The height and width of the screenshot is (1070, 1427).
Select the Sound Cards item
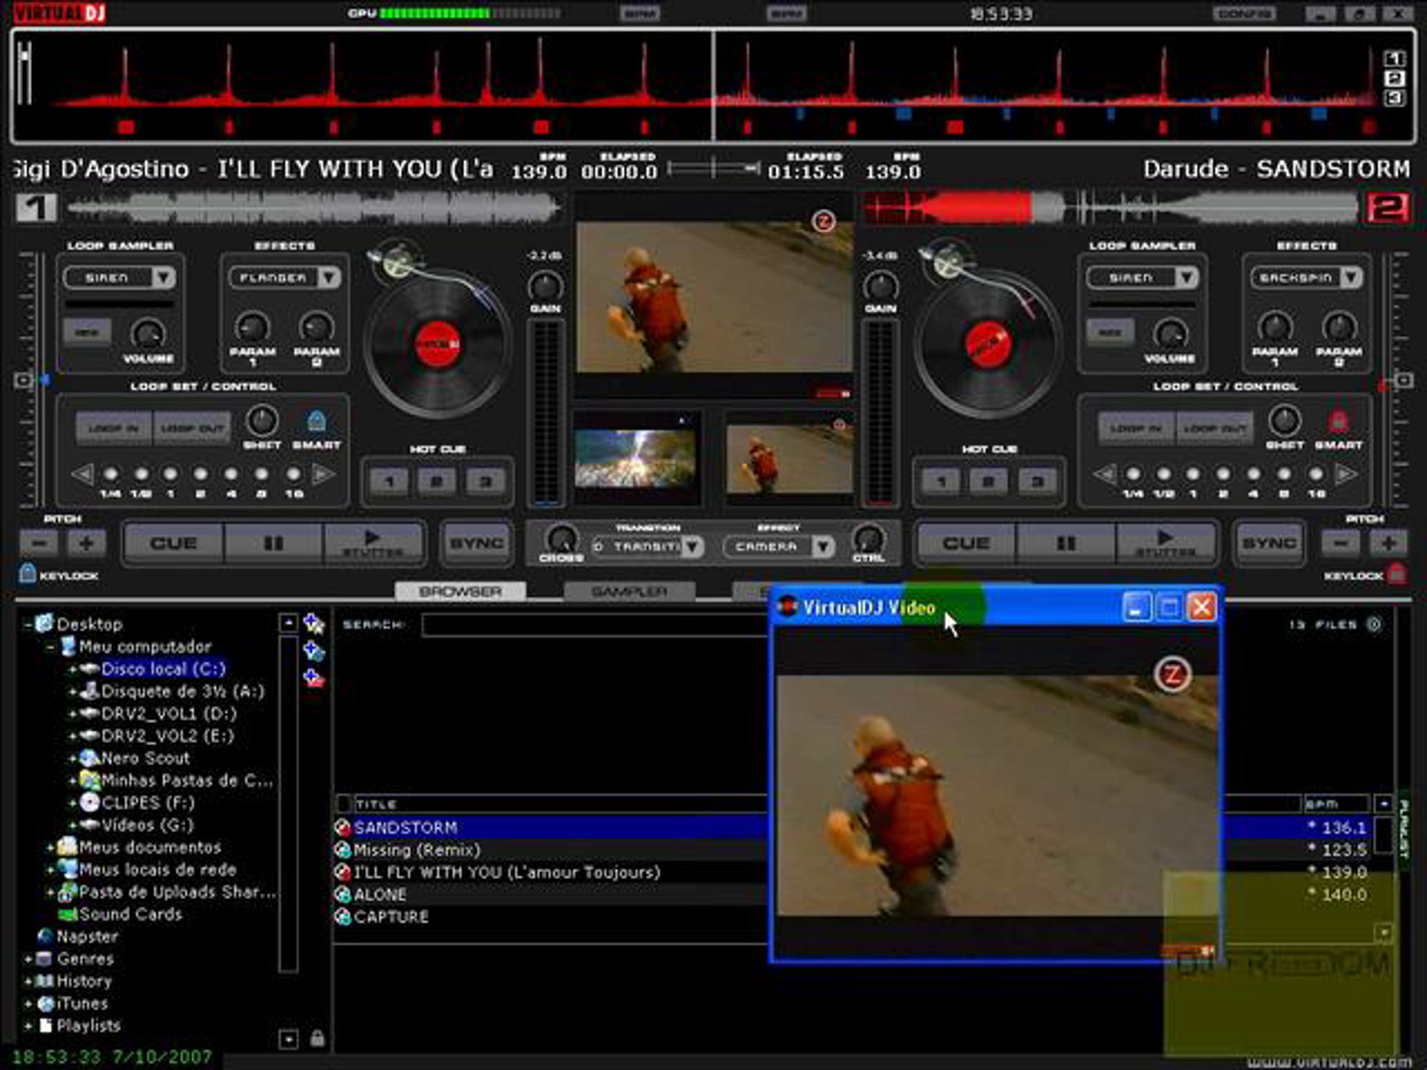pyautogui.click(x=130, y=914)
